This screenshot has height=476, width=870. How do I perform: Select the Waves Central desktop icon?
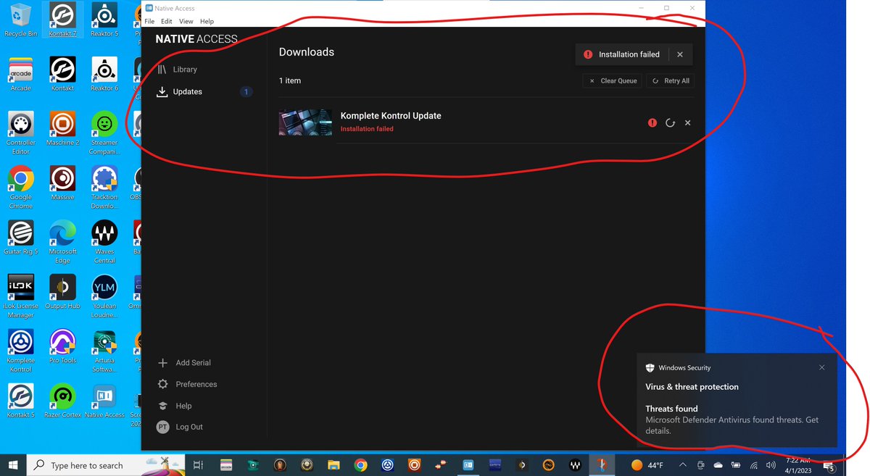point(104,241)
